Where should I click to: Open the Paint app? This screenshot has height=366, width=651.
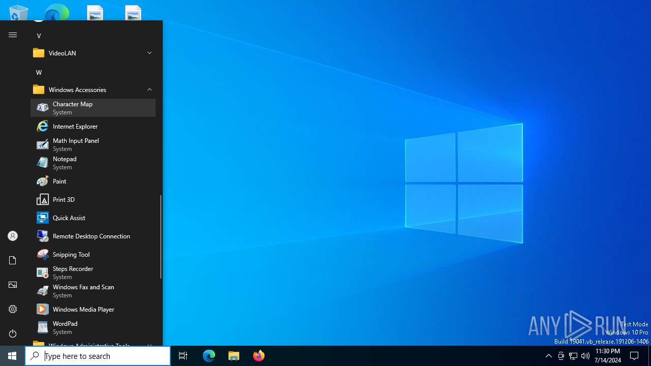coord(93,181)
